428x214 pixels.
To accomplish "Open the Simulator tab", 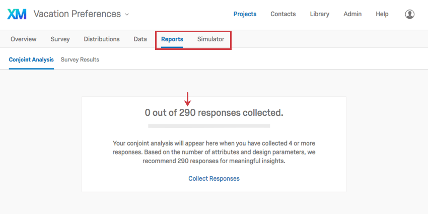I will [210, 39].
